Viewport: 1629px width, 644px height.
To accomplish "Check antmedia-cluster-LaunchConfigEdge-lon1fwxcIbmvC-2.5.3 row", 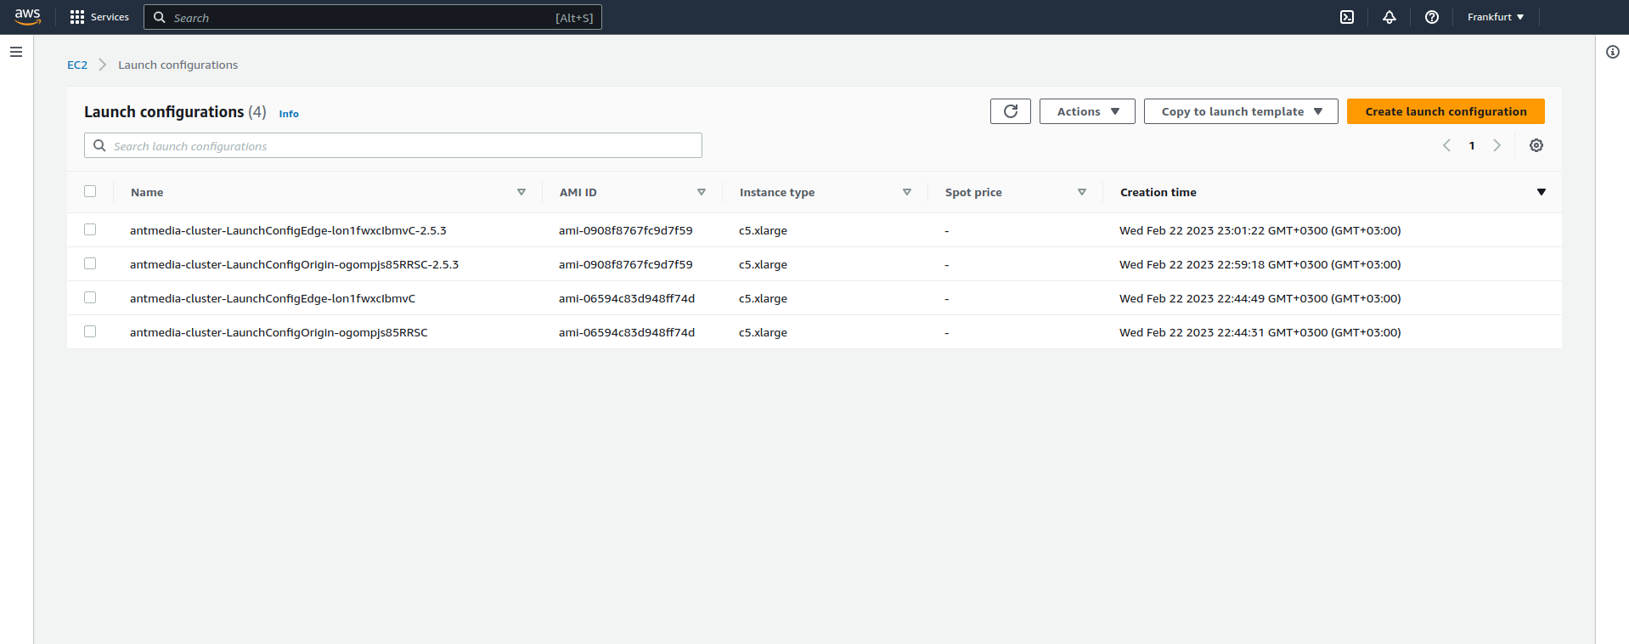I will click(90, 229).
